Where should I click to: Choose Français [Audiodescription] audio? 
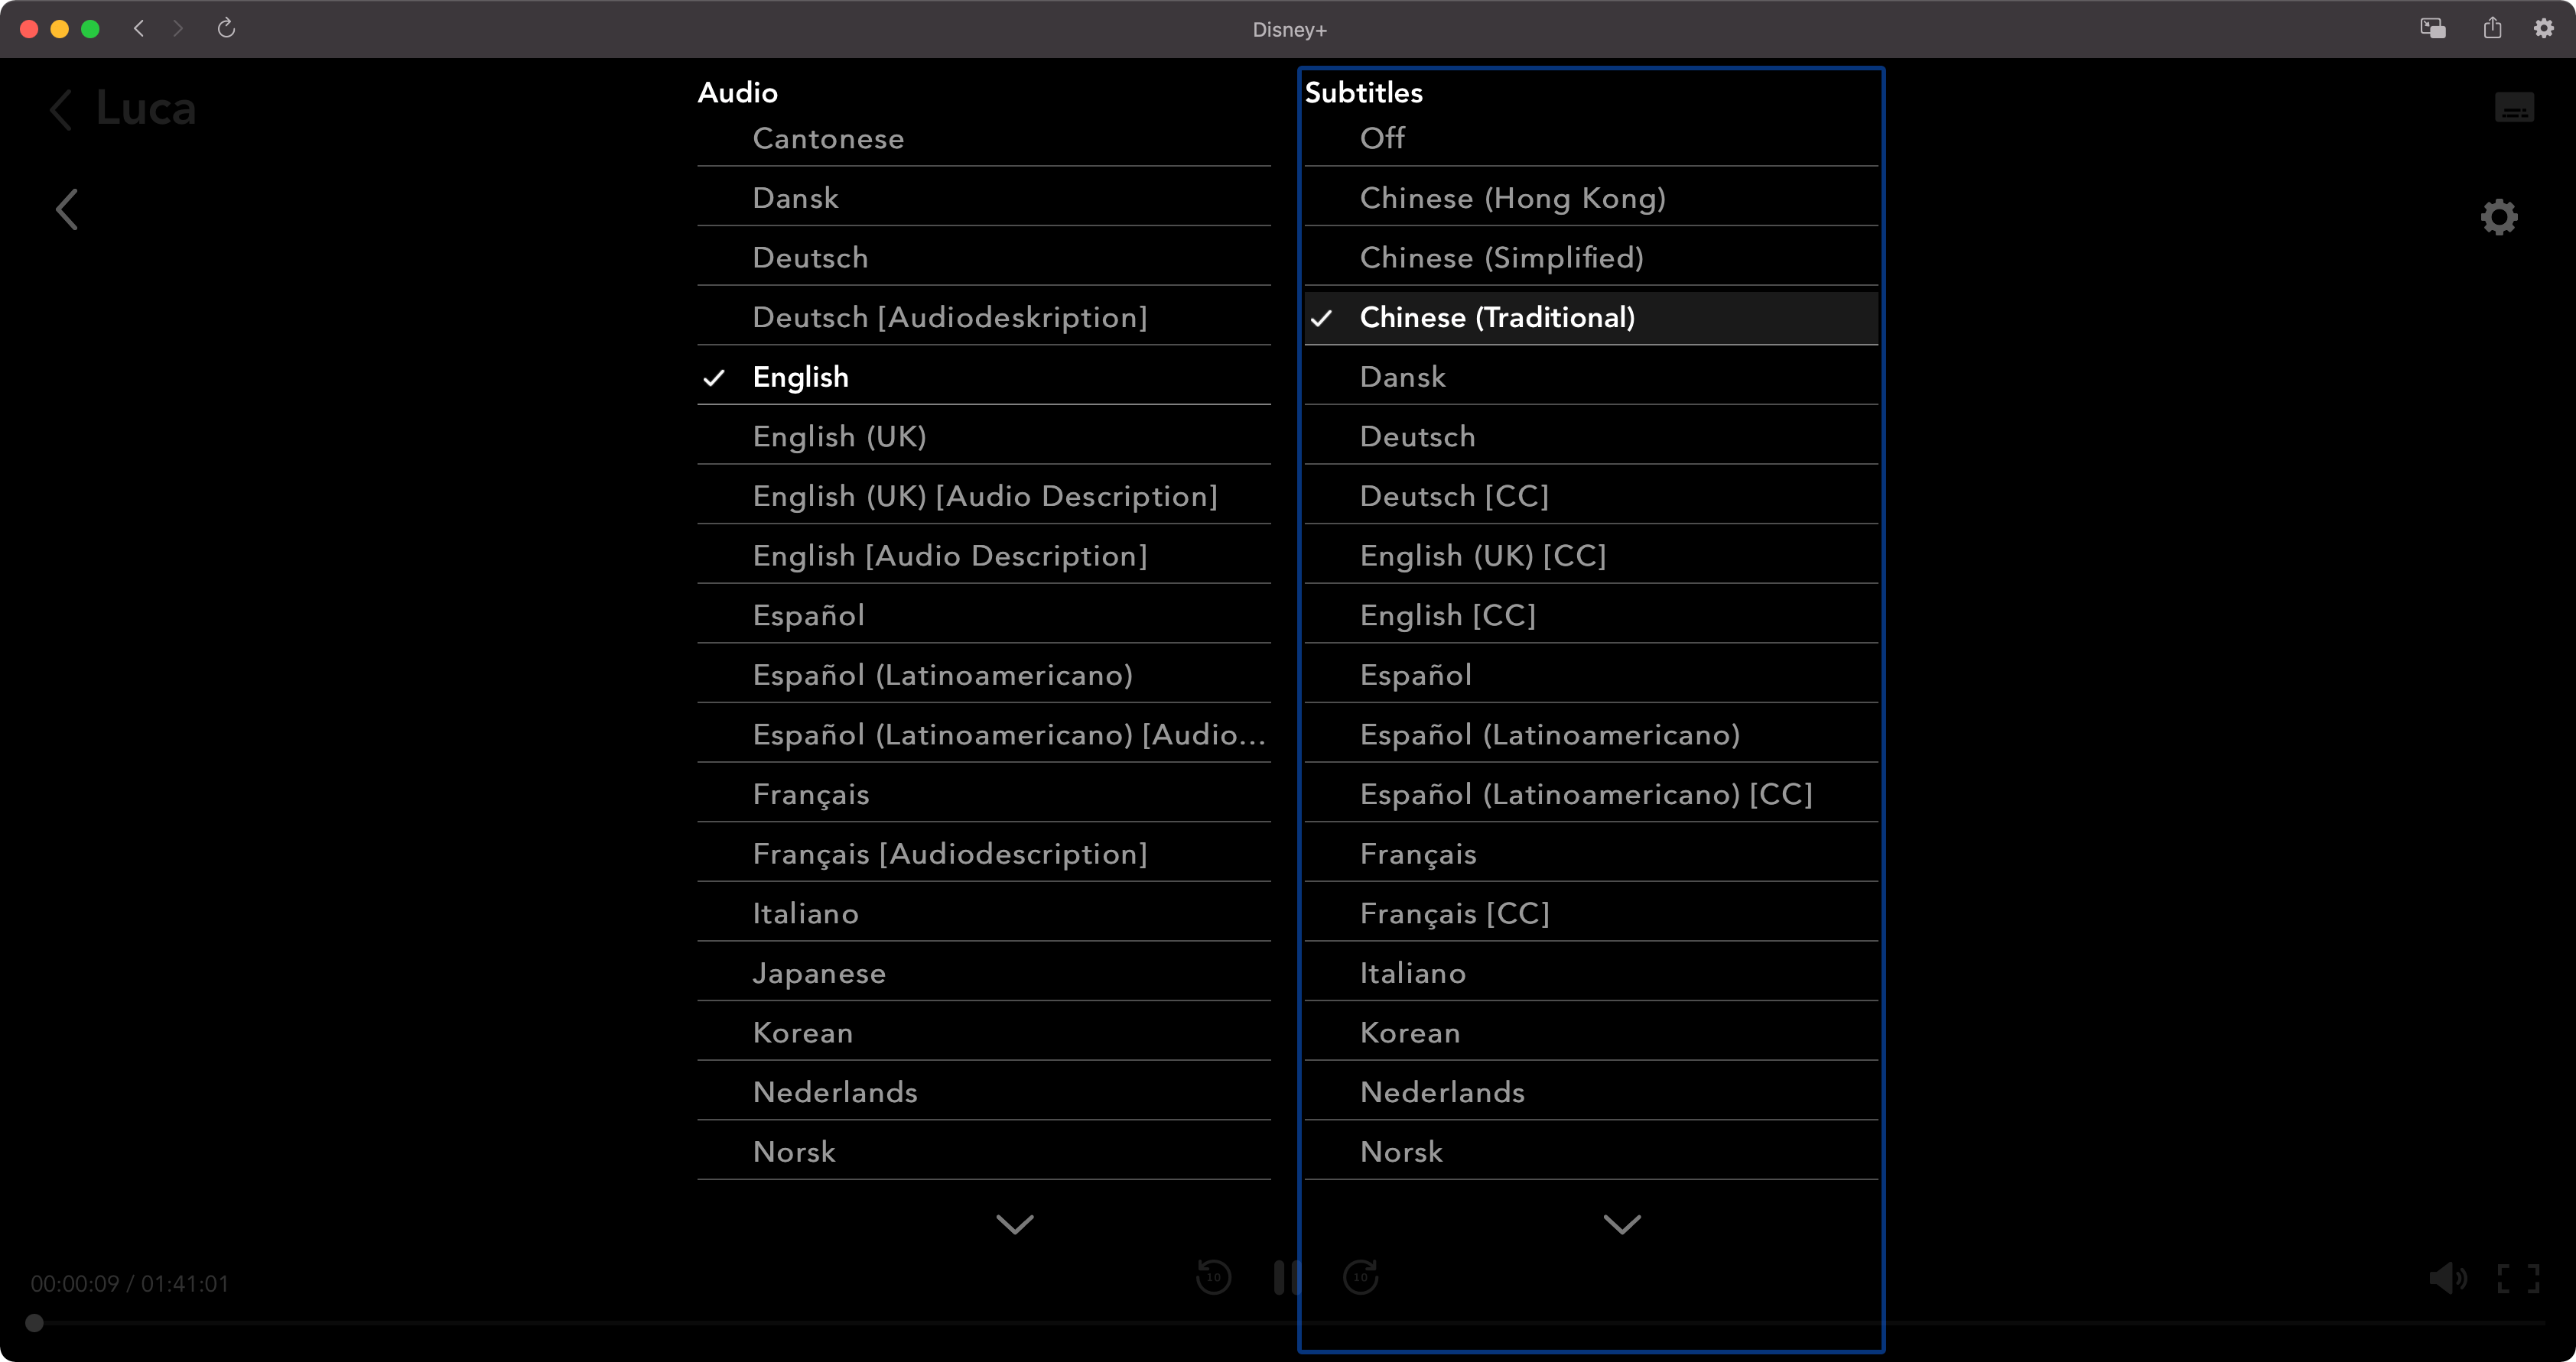click(983, 854)
